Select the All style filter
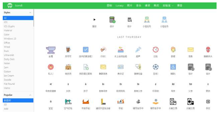The width and height of the screenshot is (219, 117). click(18, 18)
